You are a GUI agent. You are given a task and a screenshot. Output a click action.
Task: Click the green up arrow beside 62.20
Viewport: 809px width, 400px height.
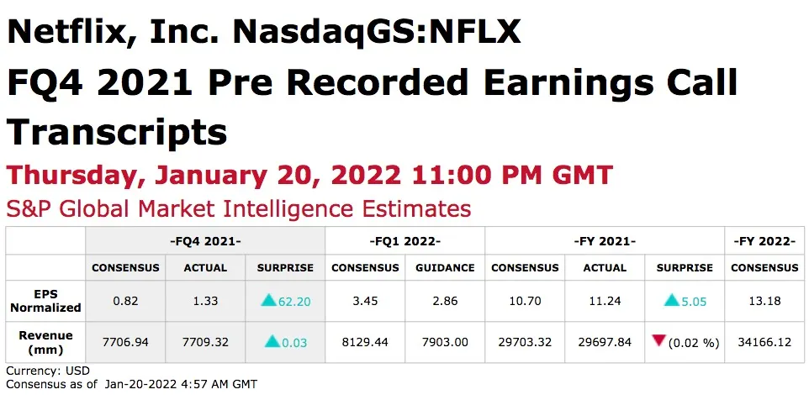click(268, 300)
